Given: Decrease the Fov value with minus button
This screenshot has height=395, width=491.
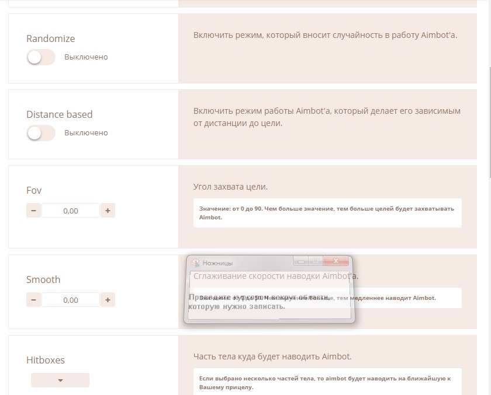Looking at the screenshot, I should [x=33, y=211].
